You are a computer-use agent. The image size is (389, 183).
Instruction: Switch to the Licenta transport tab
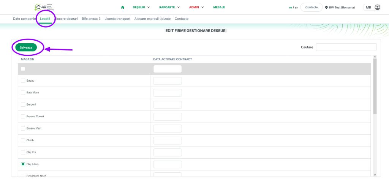(117, 19)
